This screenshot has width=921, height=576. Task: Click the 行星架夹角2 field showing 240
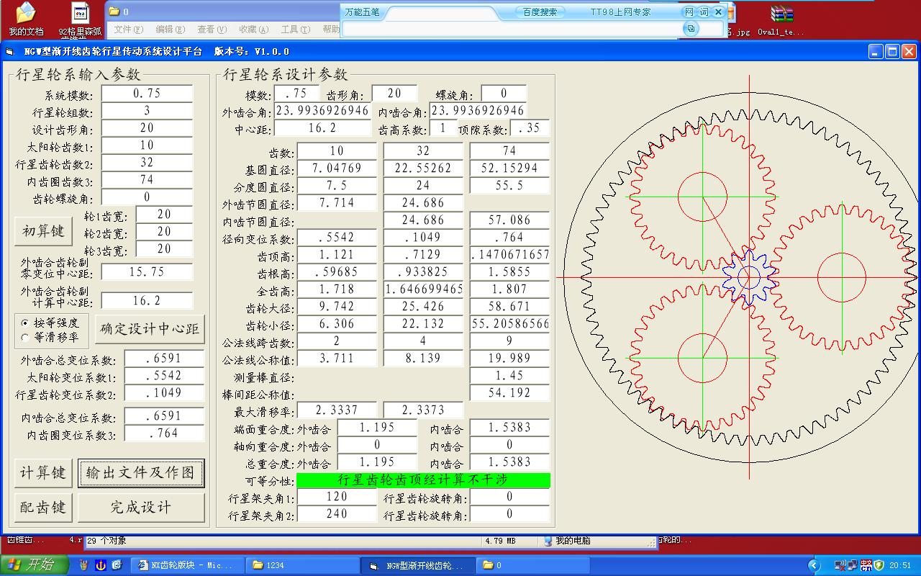[x=337, y=514]
